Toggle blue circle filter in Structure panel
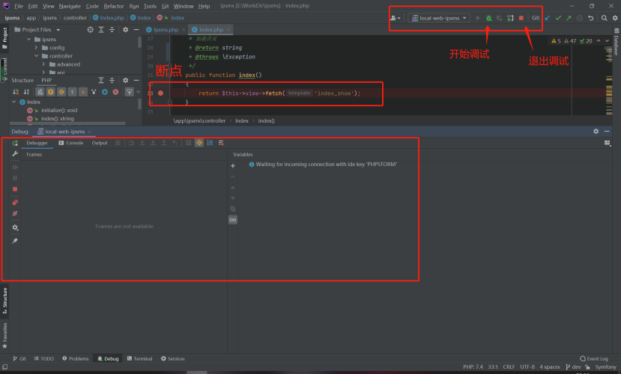The width and height of the screenshot is (621, 374). click(105, 92)
